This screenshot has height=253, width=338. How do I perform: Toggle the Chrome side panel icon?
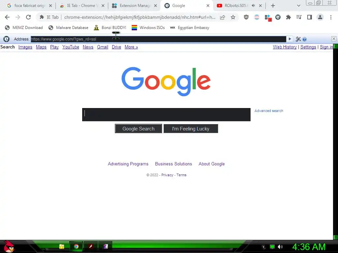tap(310, 17)
